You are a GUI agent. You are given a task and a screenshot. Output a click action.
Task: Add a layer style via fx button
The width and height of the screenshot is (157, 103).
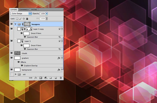(35, 78)
